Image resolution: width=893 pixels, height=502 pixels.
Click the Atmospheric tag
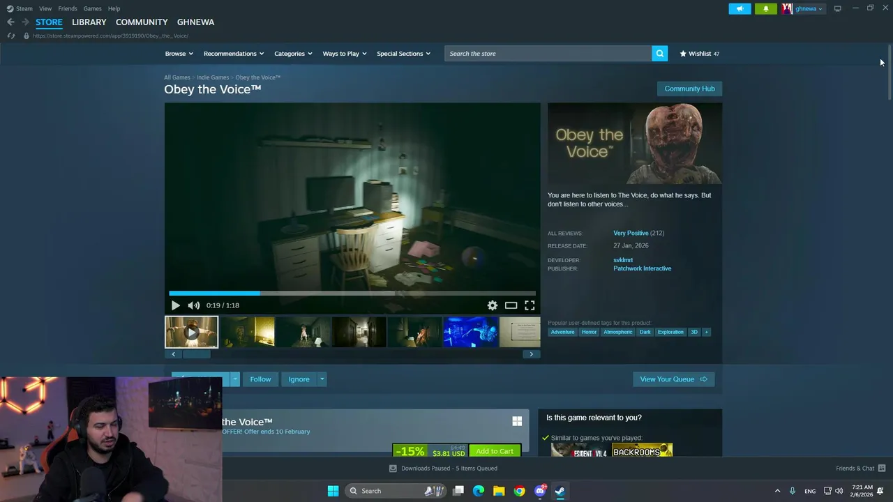pos(617,332)
